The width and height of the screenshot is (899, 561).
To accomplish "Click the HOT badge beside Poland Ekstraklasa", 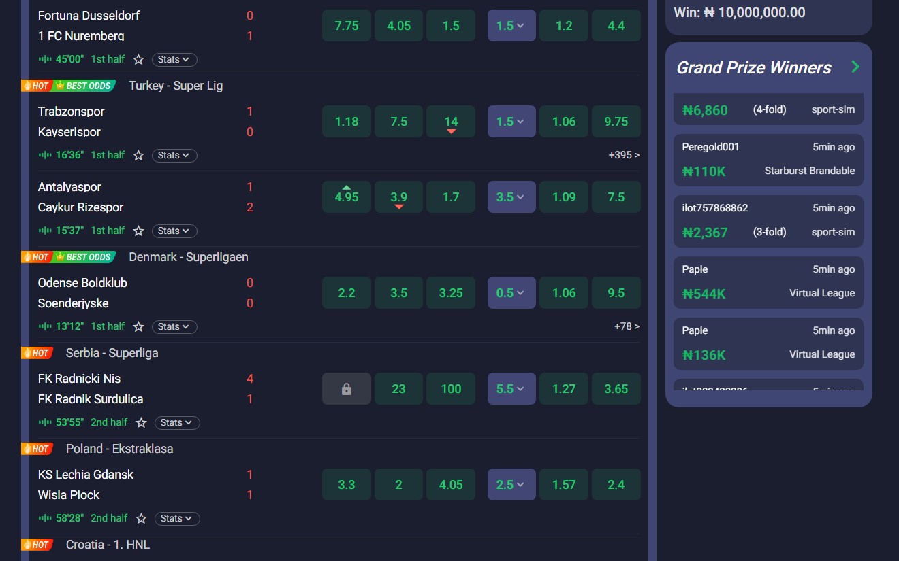I will pyautogui.click(x=37, y=449).
